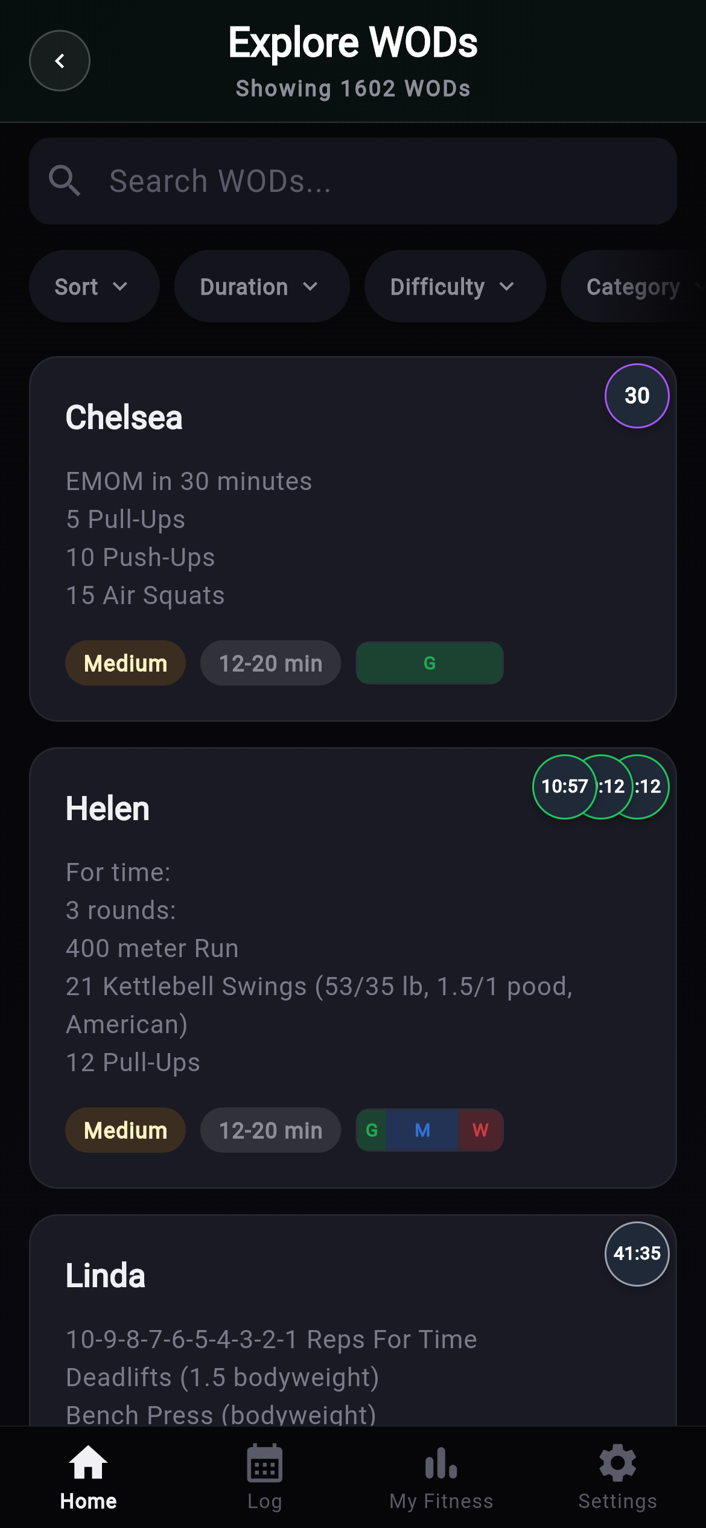Click the search magnifier icon

(x=65, y=181)
